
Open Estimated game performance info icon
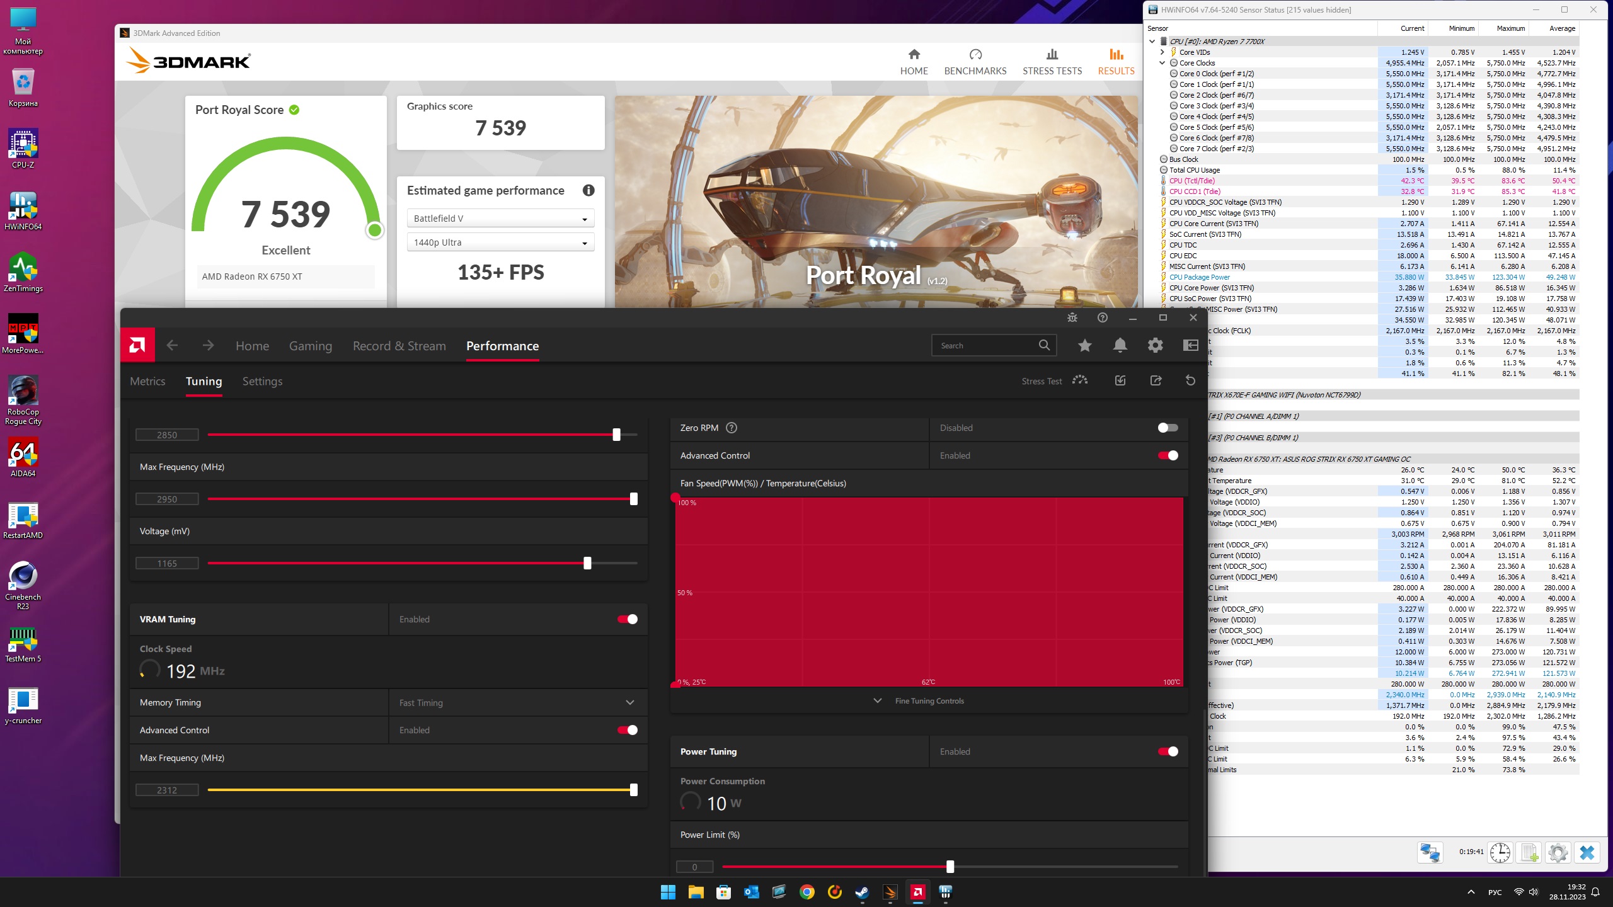(x=588, y=190)
